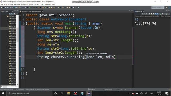
Task: Toggle Scroll Lock in Console toolbar
Action: click(151, 14)
